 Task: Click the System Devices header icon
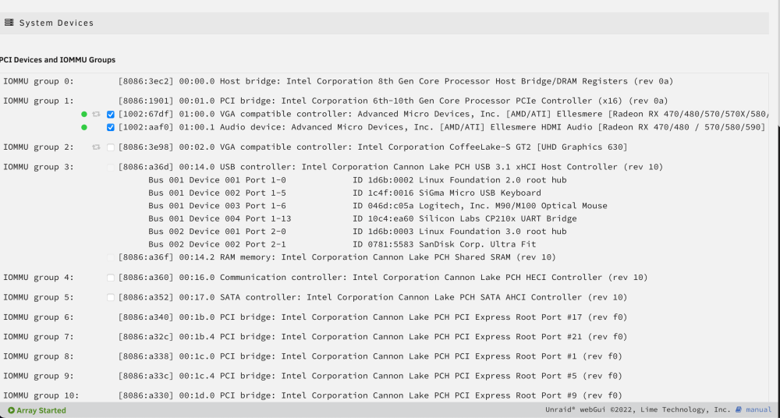click(x=9, y=23)
